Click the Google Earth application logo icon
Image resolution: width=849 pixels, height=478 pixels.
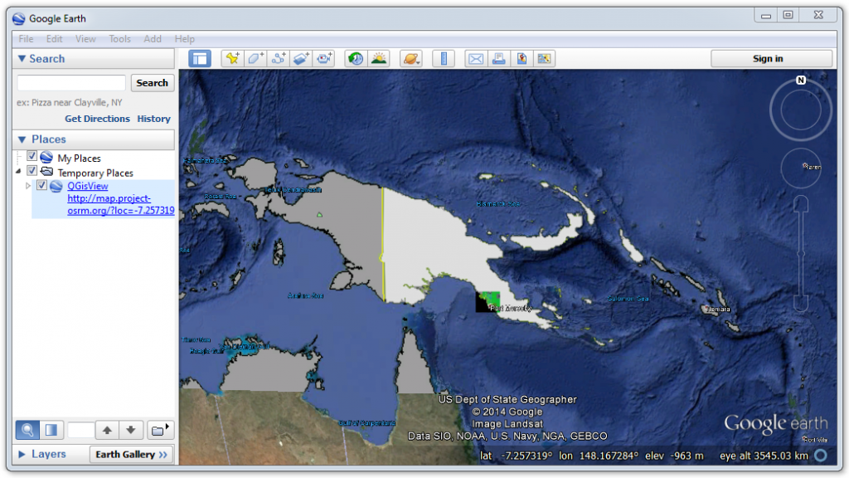tap(19, 18)
